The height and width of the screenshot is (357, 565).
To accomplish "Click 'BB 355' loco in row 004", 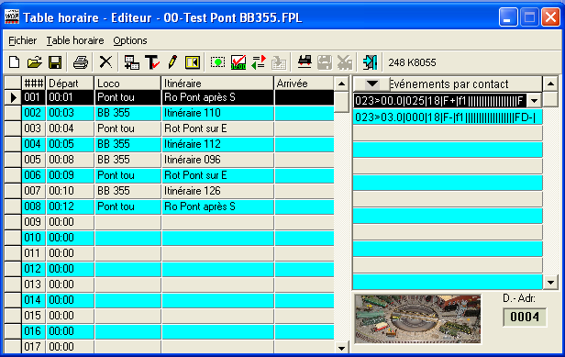I will (127, 144).
